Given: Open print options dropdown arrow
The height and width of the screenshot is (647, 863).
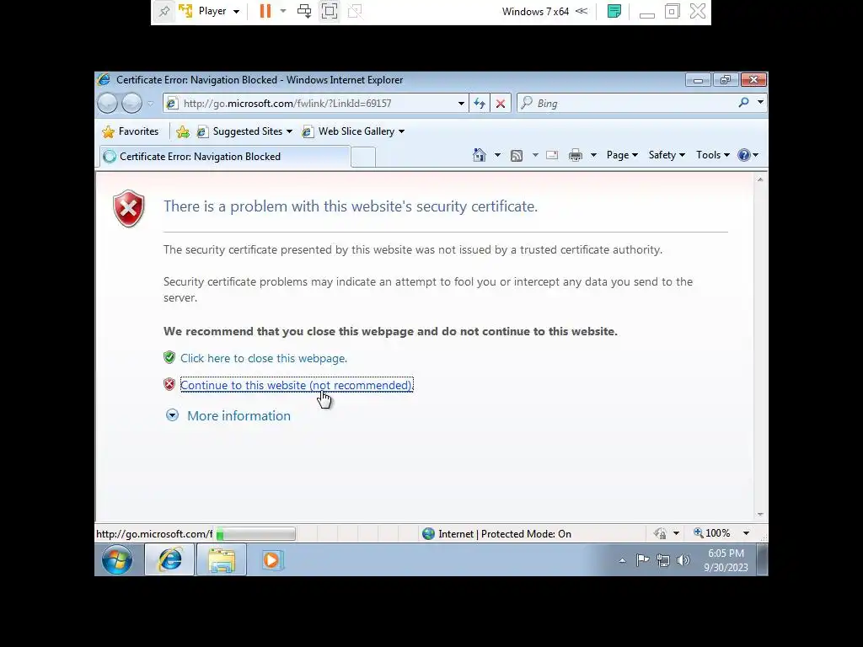Looking at the screenshot, I should coord(593,155).
